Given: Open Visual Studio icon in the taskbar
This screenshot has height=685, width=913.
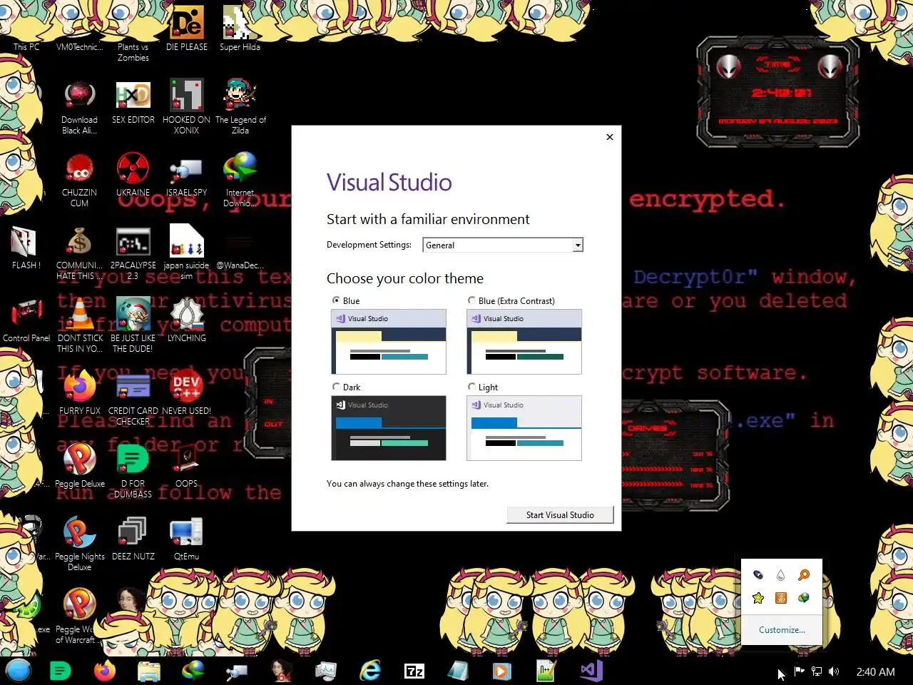Looking at the screenshot, I should 591,671.
